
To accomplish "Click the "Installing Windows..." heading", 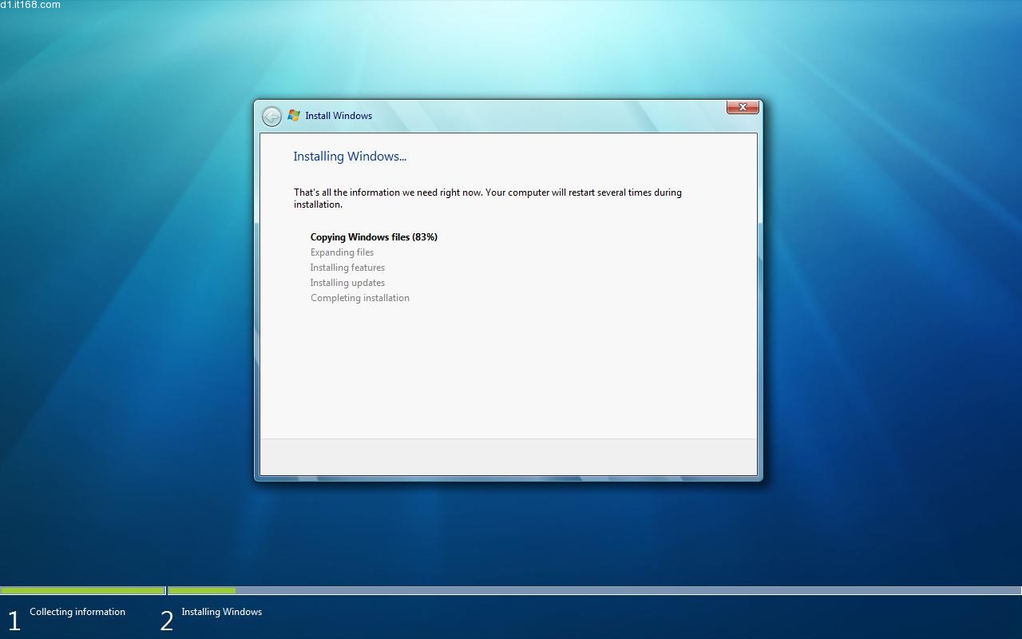I will click(x=350, y=157).
